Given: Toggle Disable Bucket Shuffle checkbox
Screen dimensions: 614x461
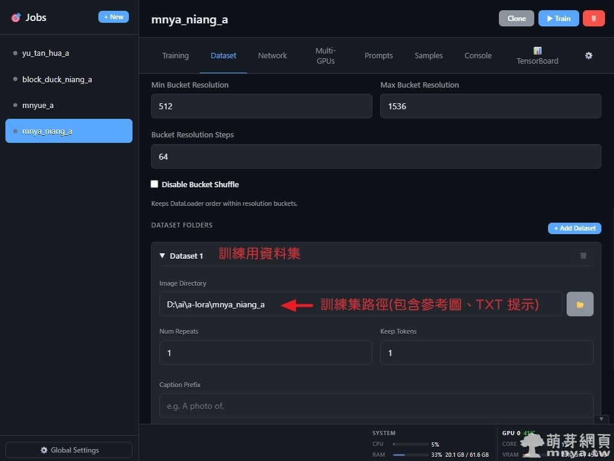Looking at the screenshot, I should (x=155, y=184).
